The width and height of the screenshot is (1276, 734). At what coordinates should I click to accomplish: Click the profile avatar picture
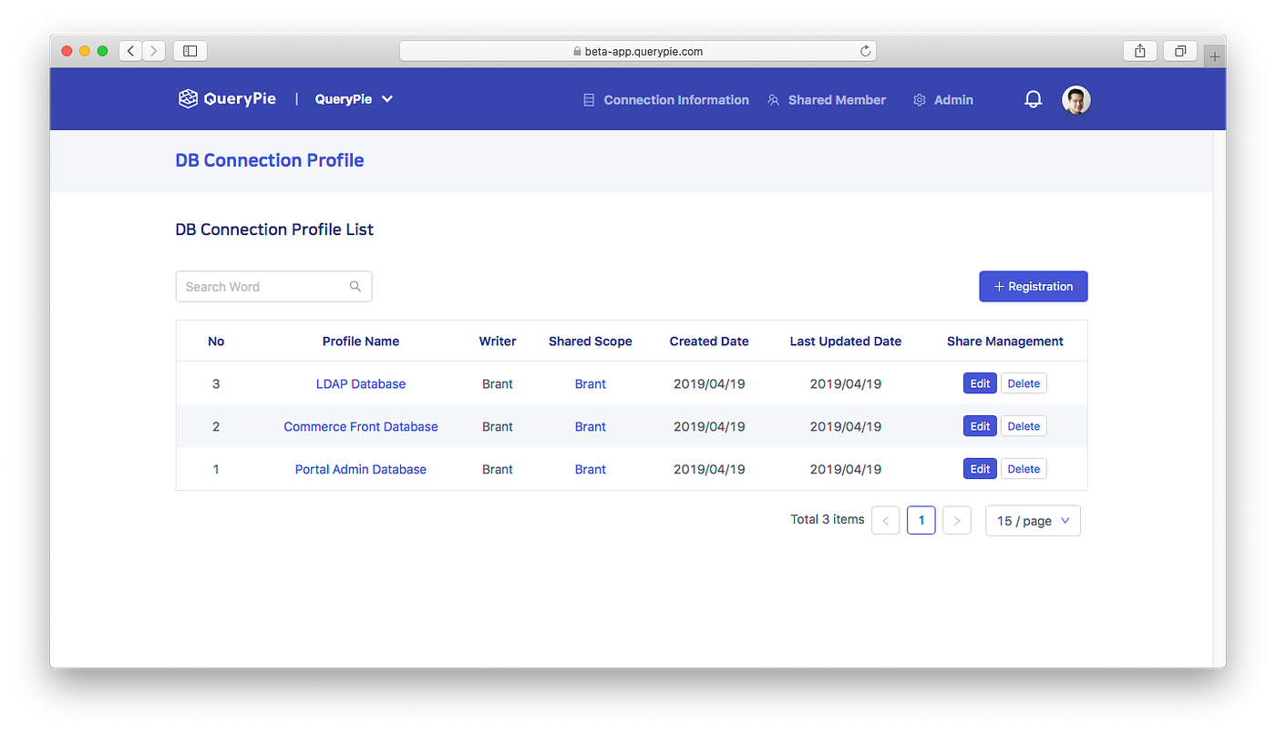1075,99
